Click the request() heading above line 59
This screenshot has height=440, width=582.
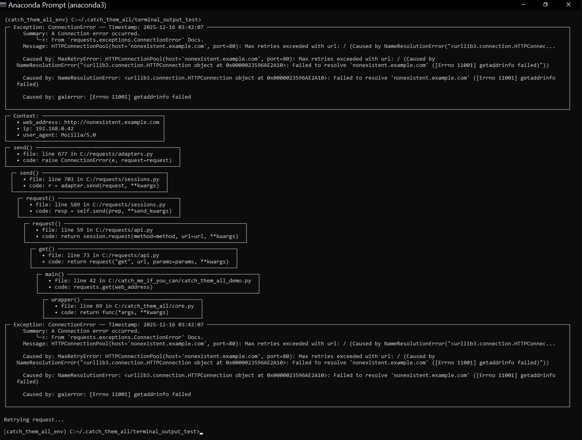point(46,224)
